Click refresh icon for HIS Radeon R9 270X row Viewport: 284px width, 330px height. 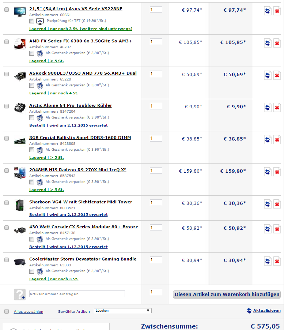(268, 172)
